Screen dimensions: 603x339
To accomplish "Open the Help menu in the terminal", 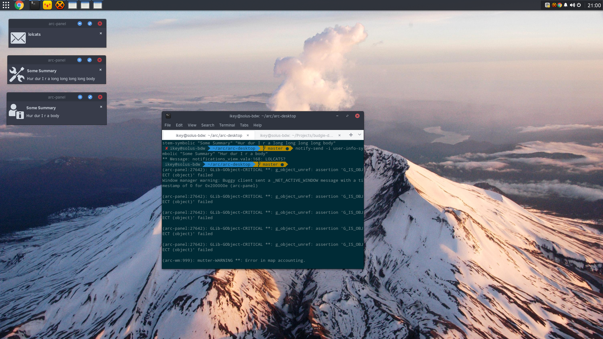I will tap(258, 125).
